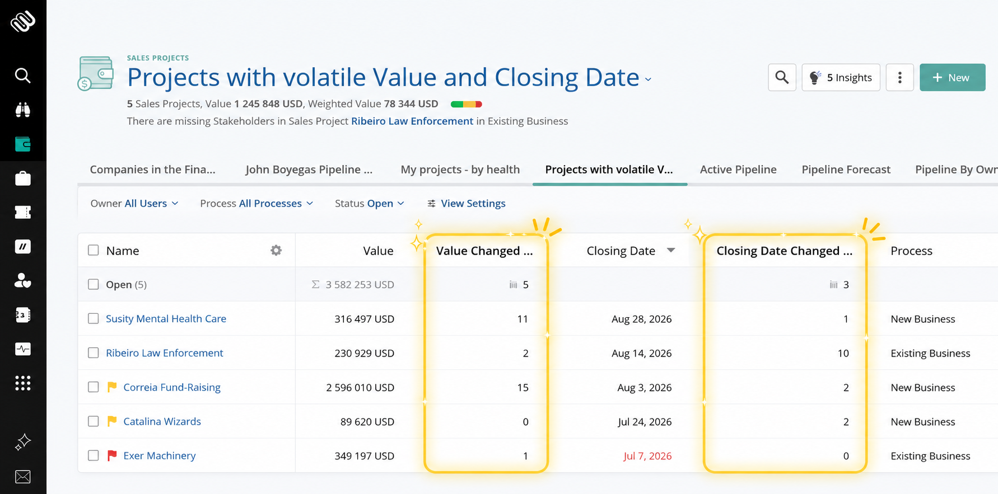Open sidebar global search
The width and height of the screenshot is (998, 494).
click(23, 76)
